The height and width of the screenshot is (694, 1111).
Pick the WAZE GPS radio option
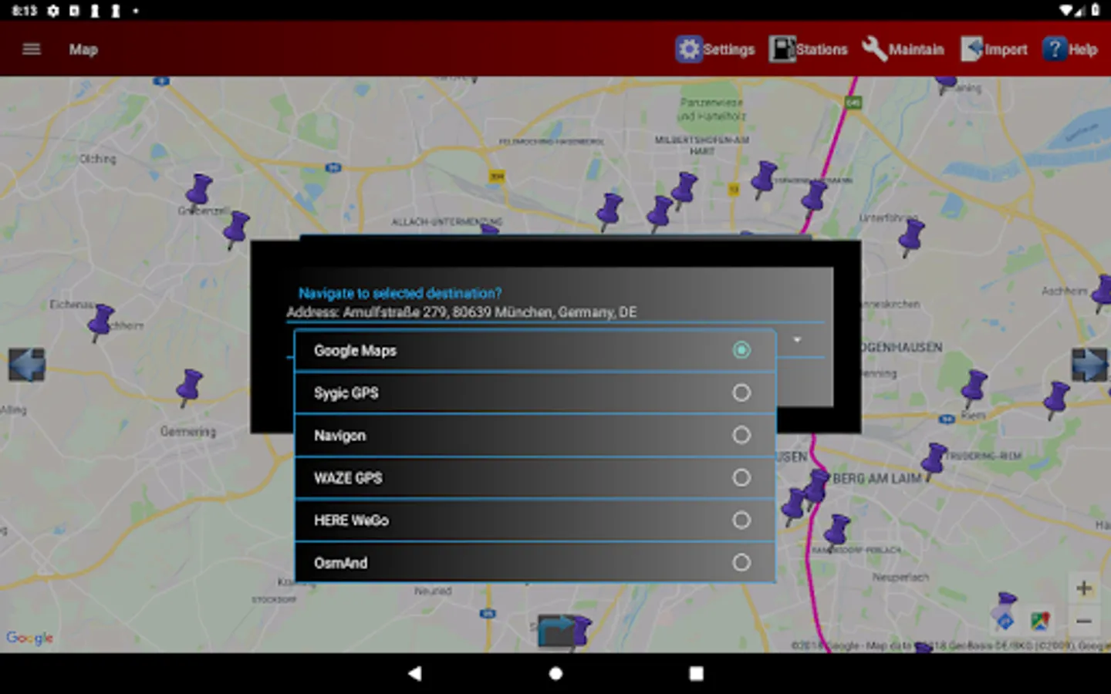coord(741,477)
